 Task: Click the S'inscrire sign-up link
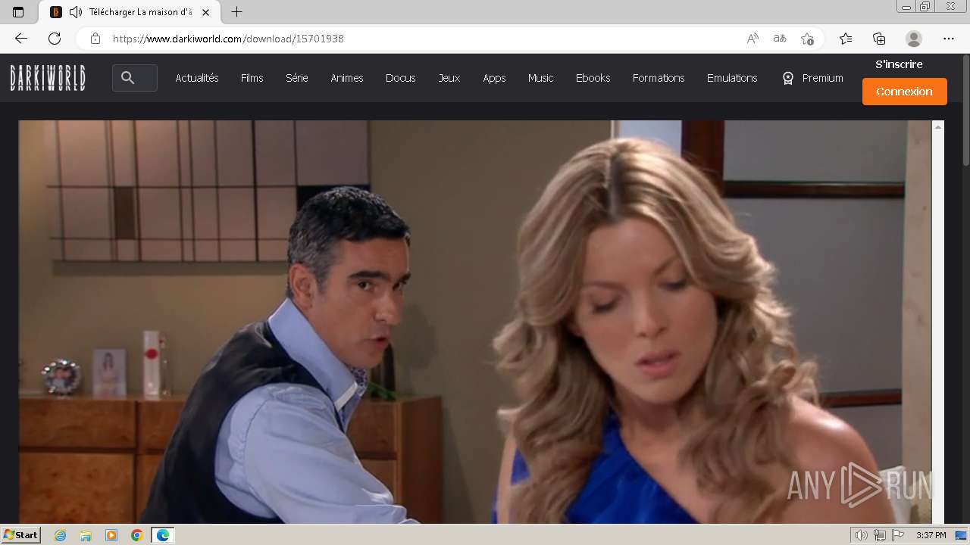point(899,64)
